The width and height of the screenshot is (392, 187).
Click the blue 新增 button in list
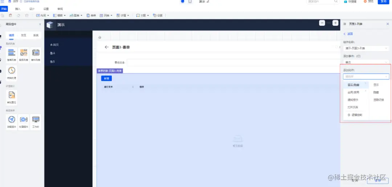[x=106, y=78]
